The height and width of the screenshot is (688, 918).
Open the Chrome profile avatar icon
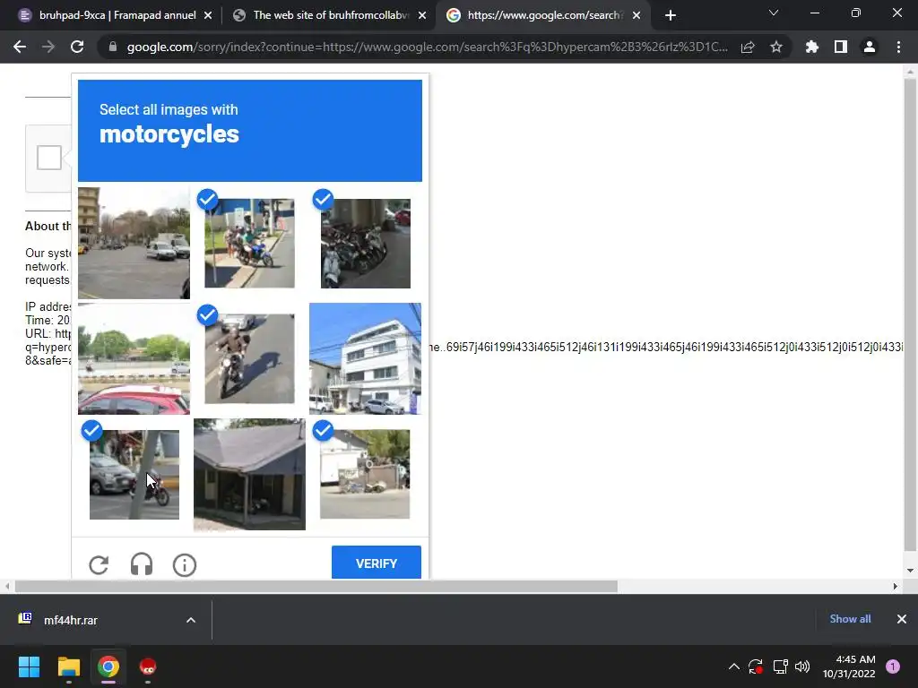(870, 47)
